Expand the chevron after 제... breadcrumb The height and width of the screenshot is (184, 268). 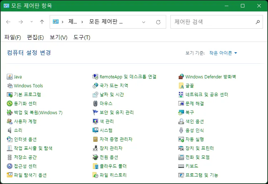(82, 22)
